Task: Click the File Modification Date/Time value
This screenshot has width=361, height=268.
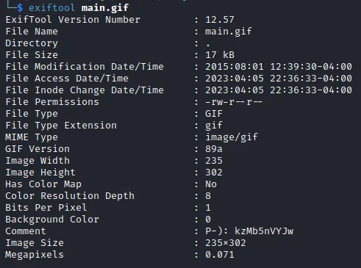Action: click(279, 67)
